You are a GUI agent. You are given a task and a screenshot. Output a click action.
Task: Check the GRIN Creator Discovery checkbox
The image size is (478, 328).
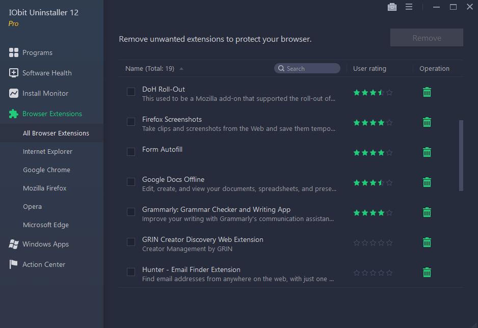(131, 242)
